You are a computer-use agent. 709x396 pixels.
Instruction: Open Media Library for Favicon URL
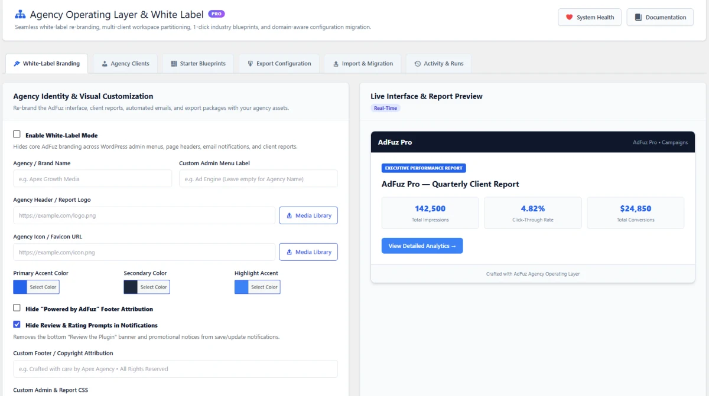click(x=308, y=252)
